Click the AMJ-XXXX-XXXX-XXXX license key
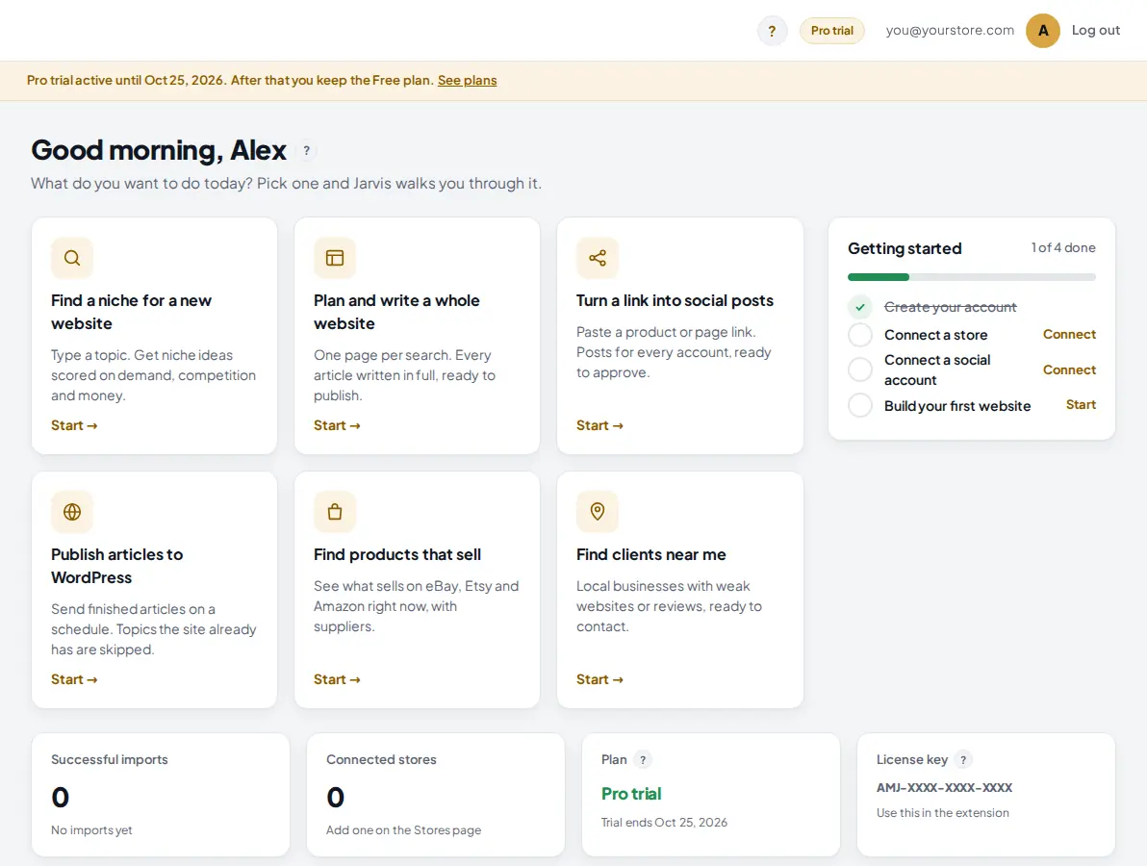1147x866 pixels. [944, 788]
